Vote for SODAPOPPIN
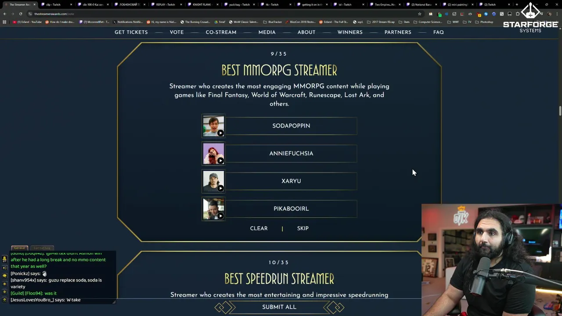 coord(291,126)
